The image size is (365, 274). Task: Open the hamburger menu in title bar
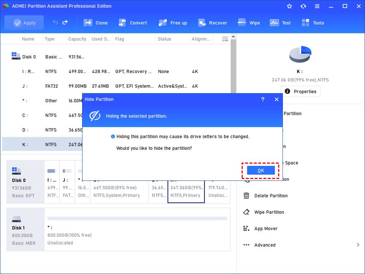click(x=317, y=6)
